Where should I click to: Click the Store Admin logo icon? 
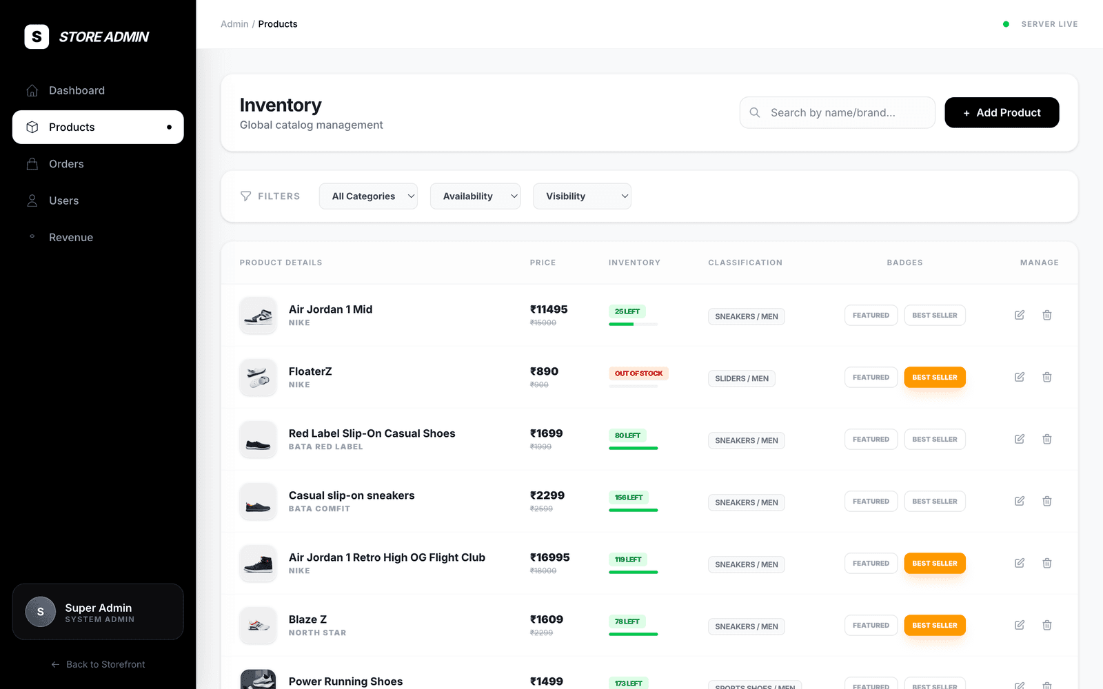point(37,37)
